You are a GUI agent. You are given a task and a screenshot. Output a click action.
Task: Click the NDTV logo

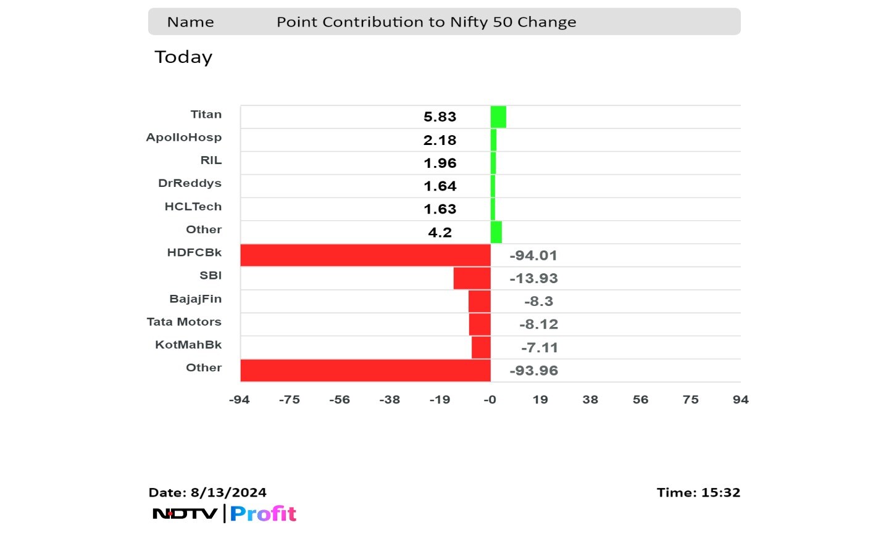(185, 513)
